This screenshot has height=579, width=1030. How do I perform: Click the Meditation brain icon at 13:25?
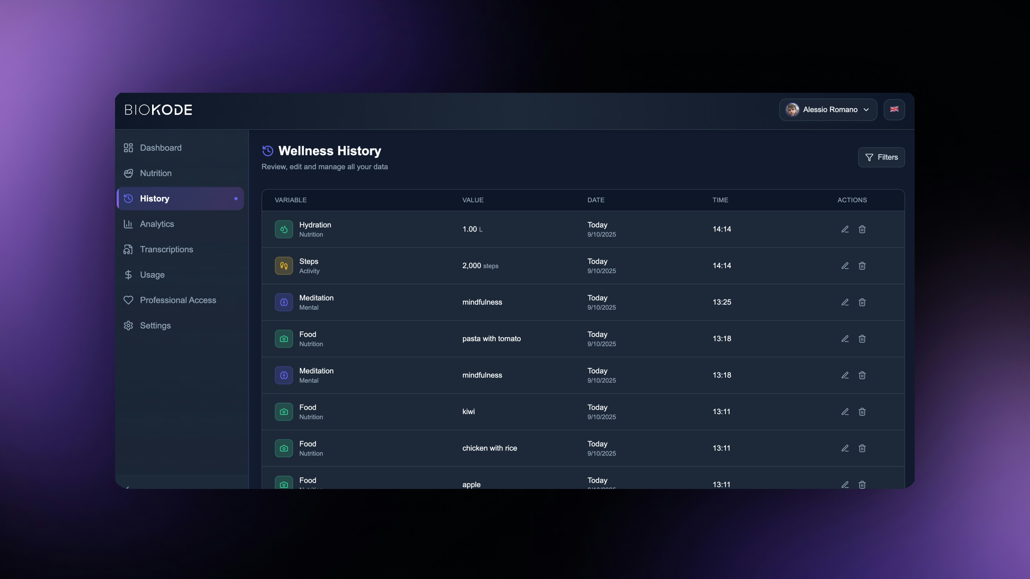point(284,302)
